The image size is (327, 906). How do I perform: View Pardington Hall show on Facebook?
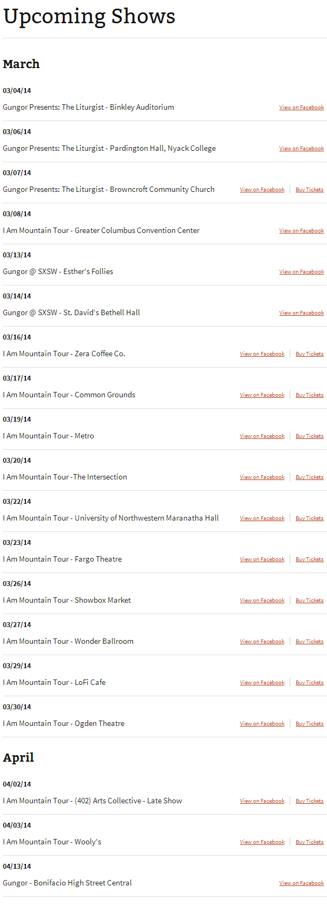click(x=301, y=149)
